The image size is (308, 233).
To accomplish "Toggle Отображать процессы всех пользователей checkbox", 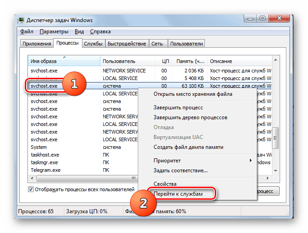I will coord(31,189).
